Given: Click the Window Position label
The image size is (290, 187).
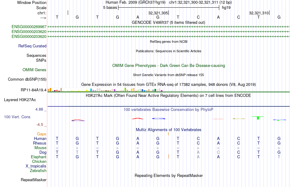Looking at the screenshot, I should tap(32, 2).
